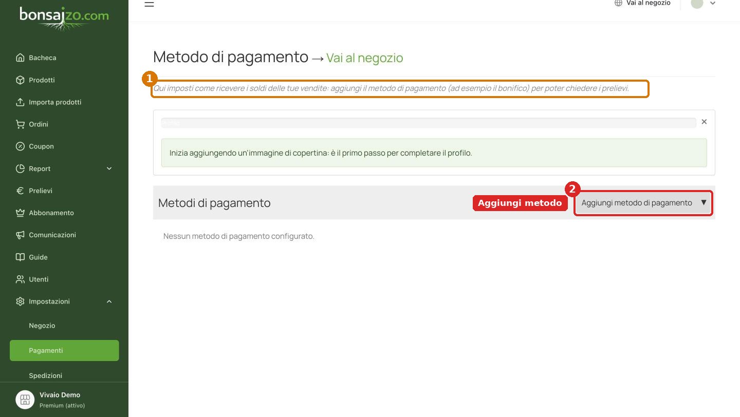Click the cover image tip message

[434, 153]
